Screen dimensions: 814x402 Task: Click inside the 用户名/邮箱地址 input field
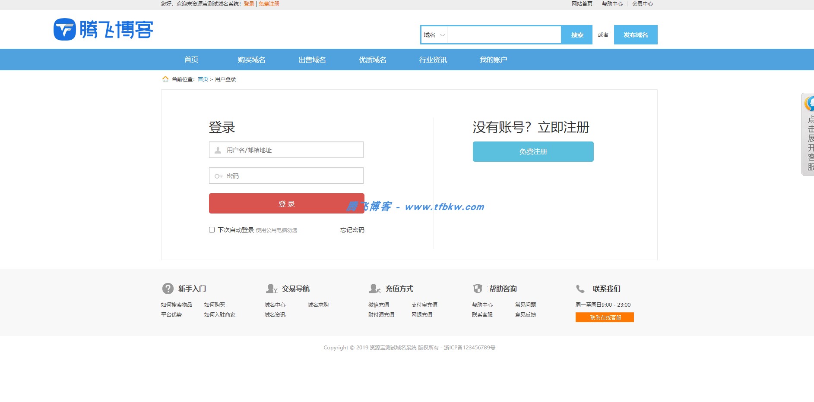click(x=286, y=150)
